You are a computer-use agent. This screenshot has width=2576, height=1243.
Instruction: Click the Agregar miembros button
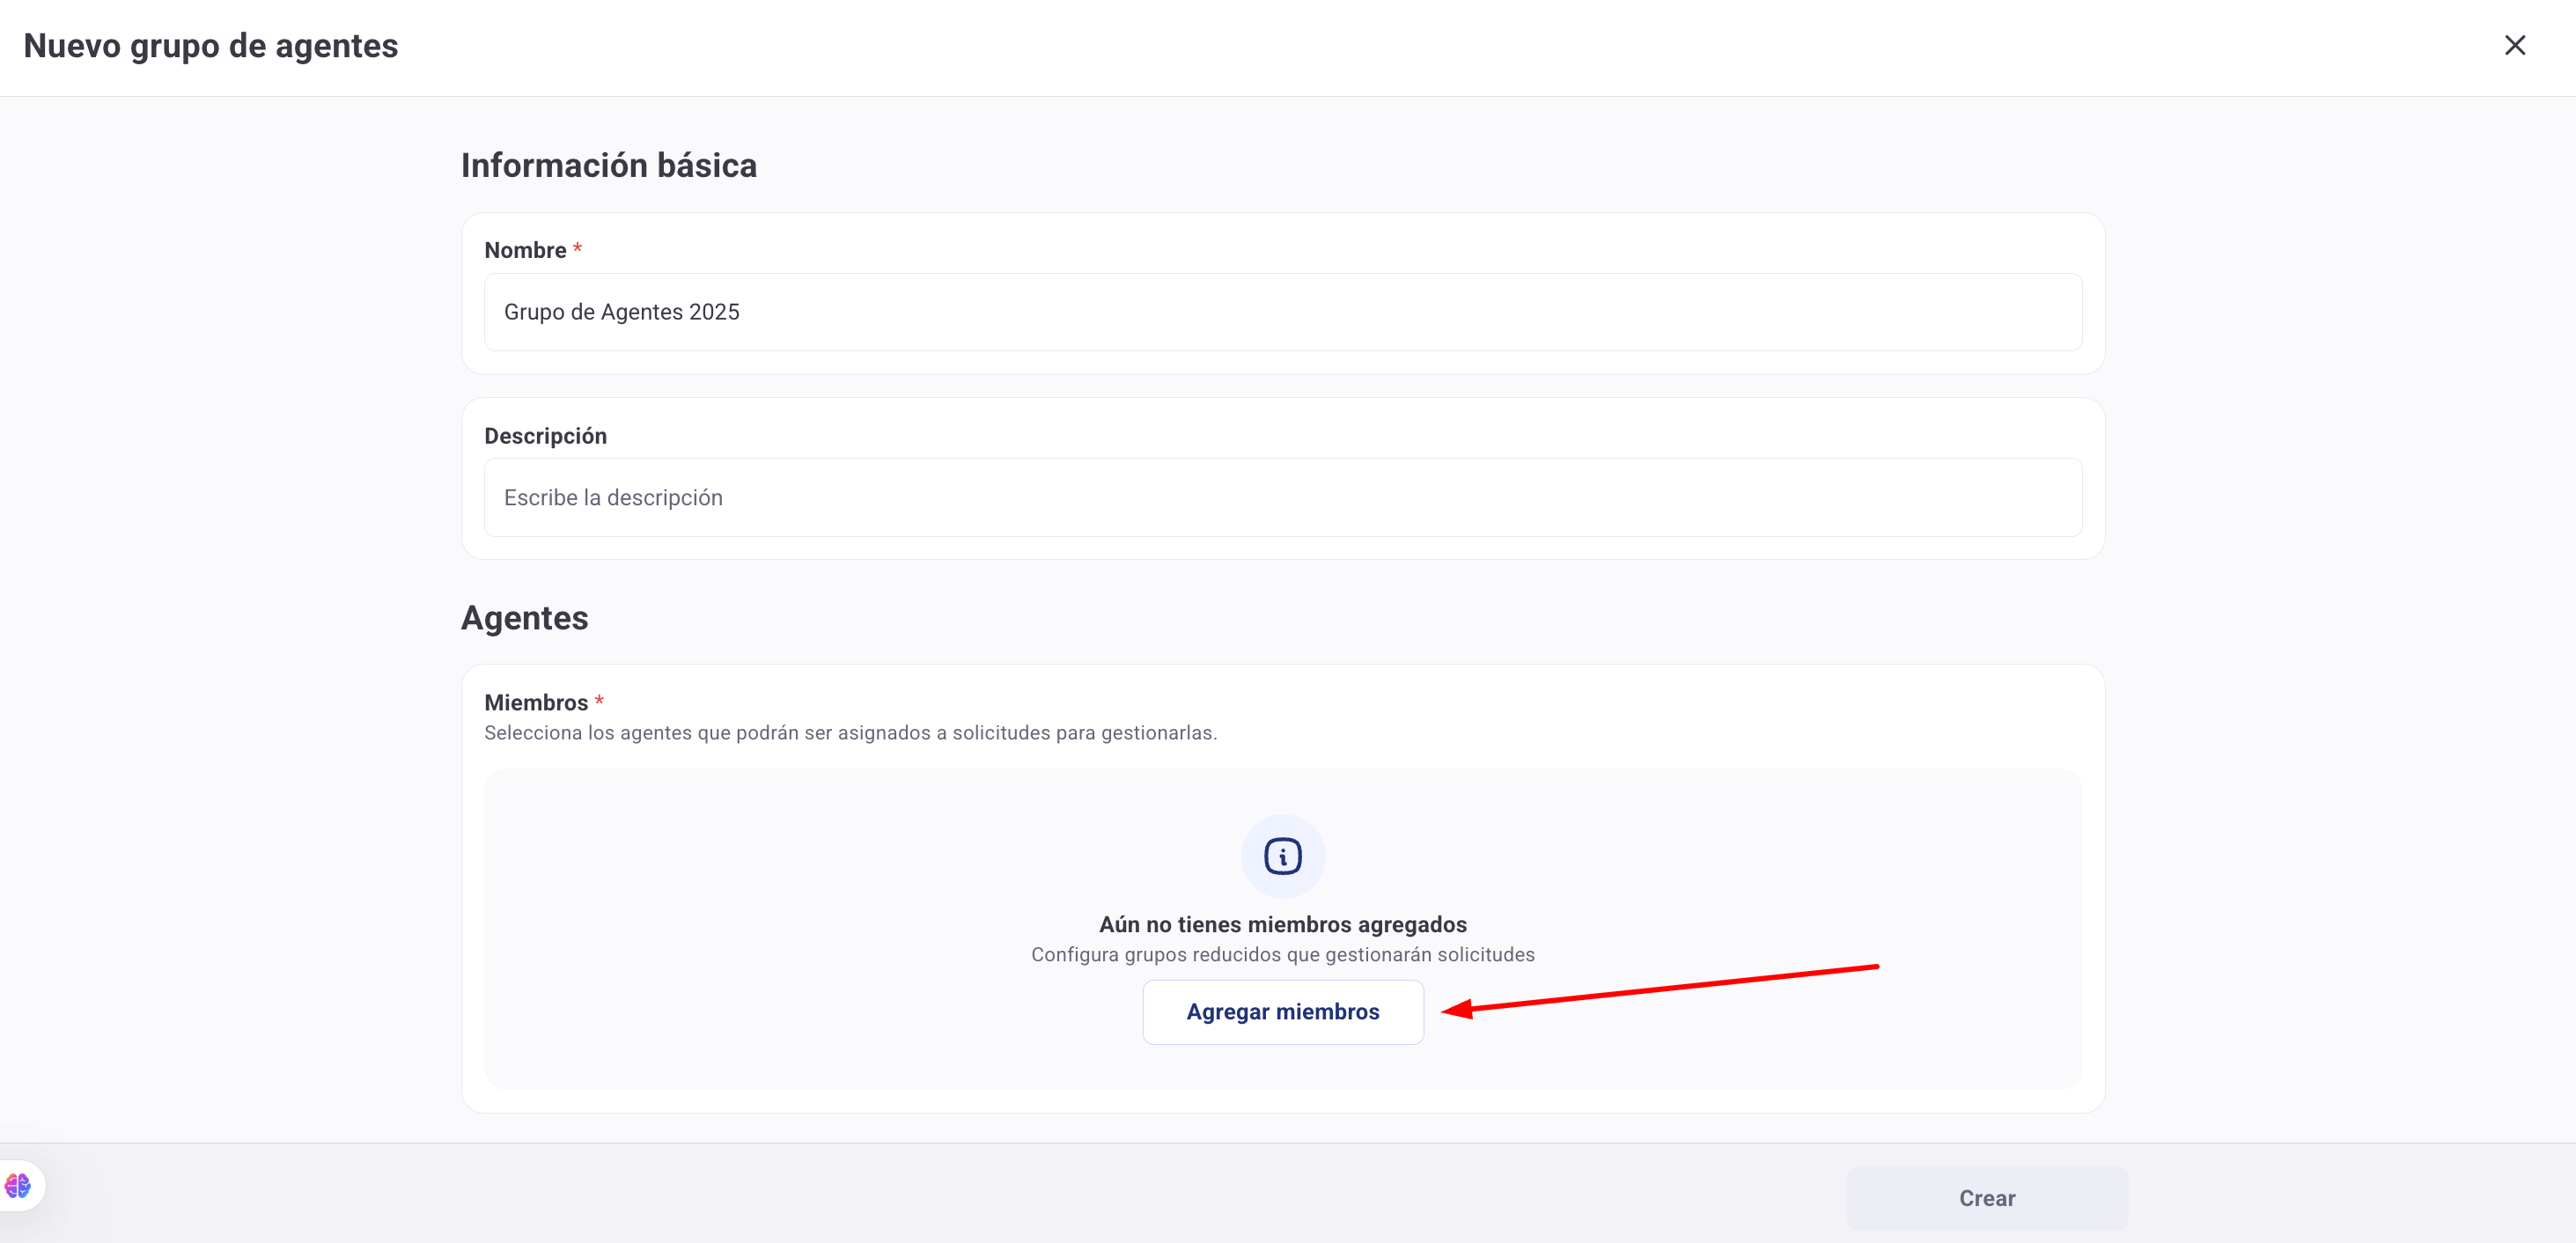pos(1283,1012)
